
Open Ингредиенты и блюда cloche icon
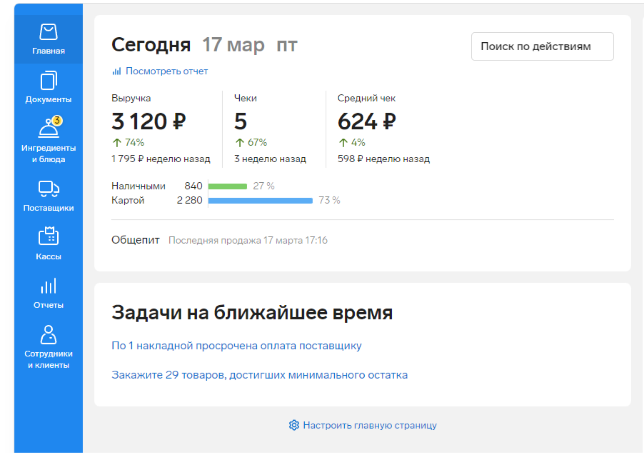click(48, 129)
